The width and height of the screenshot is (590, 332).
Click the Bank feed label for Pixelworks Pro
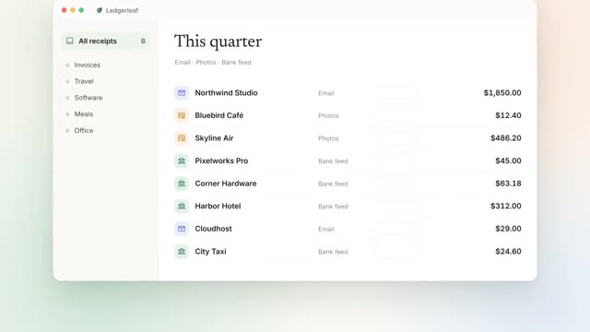[333, 161]
